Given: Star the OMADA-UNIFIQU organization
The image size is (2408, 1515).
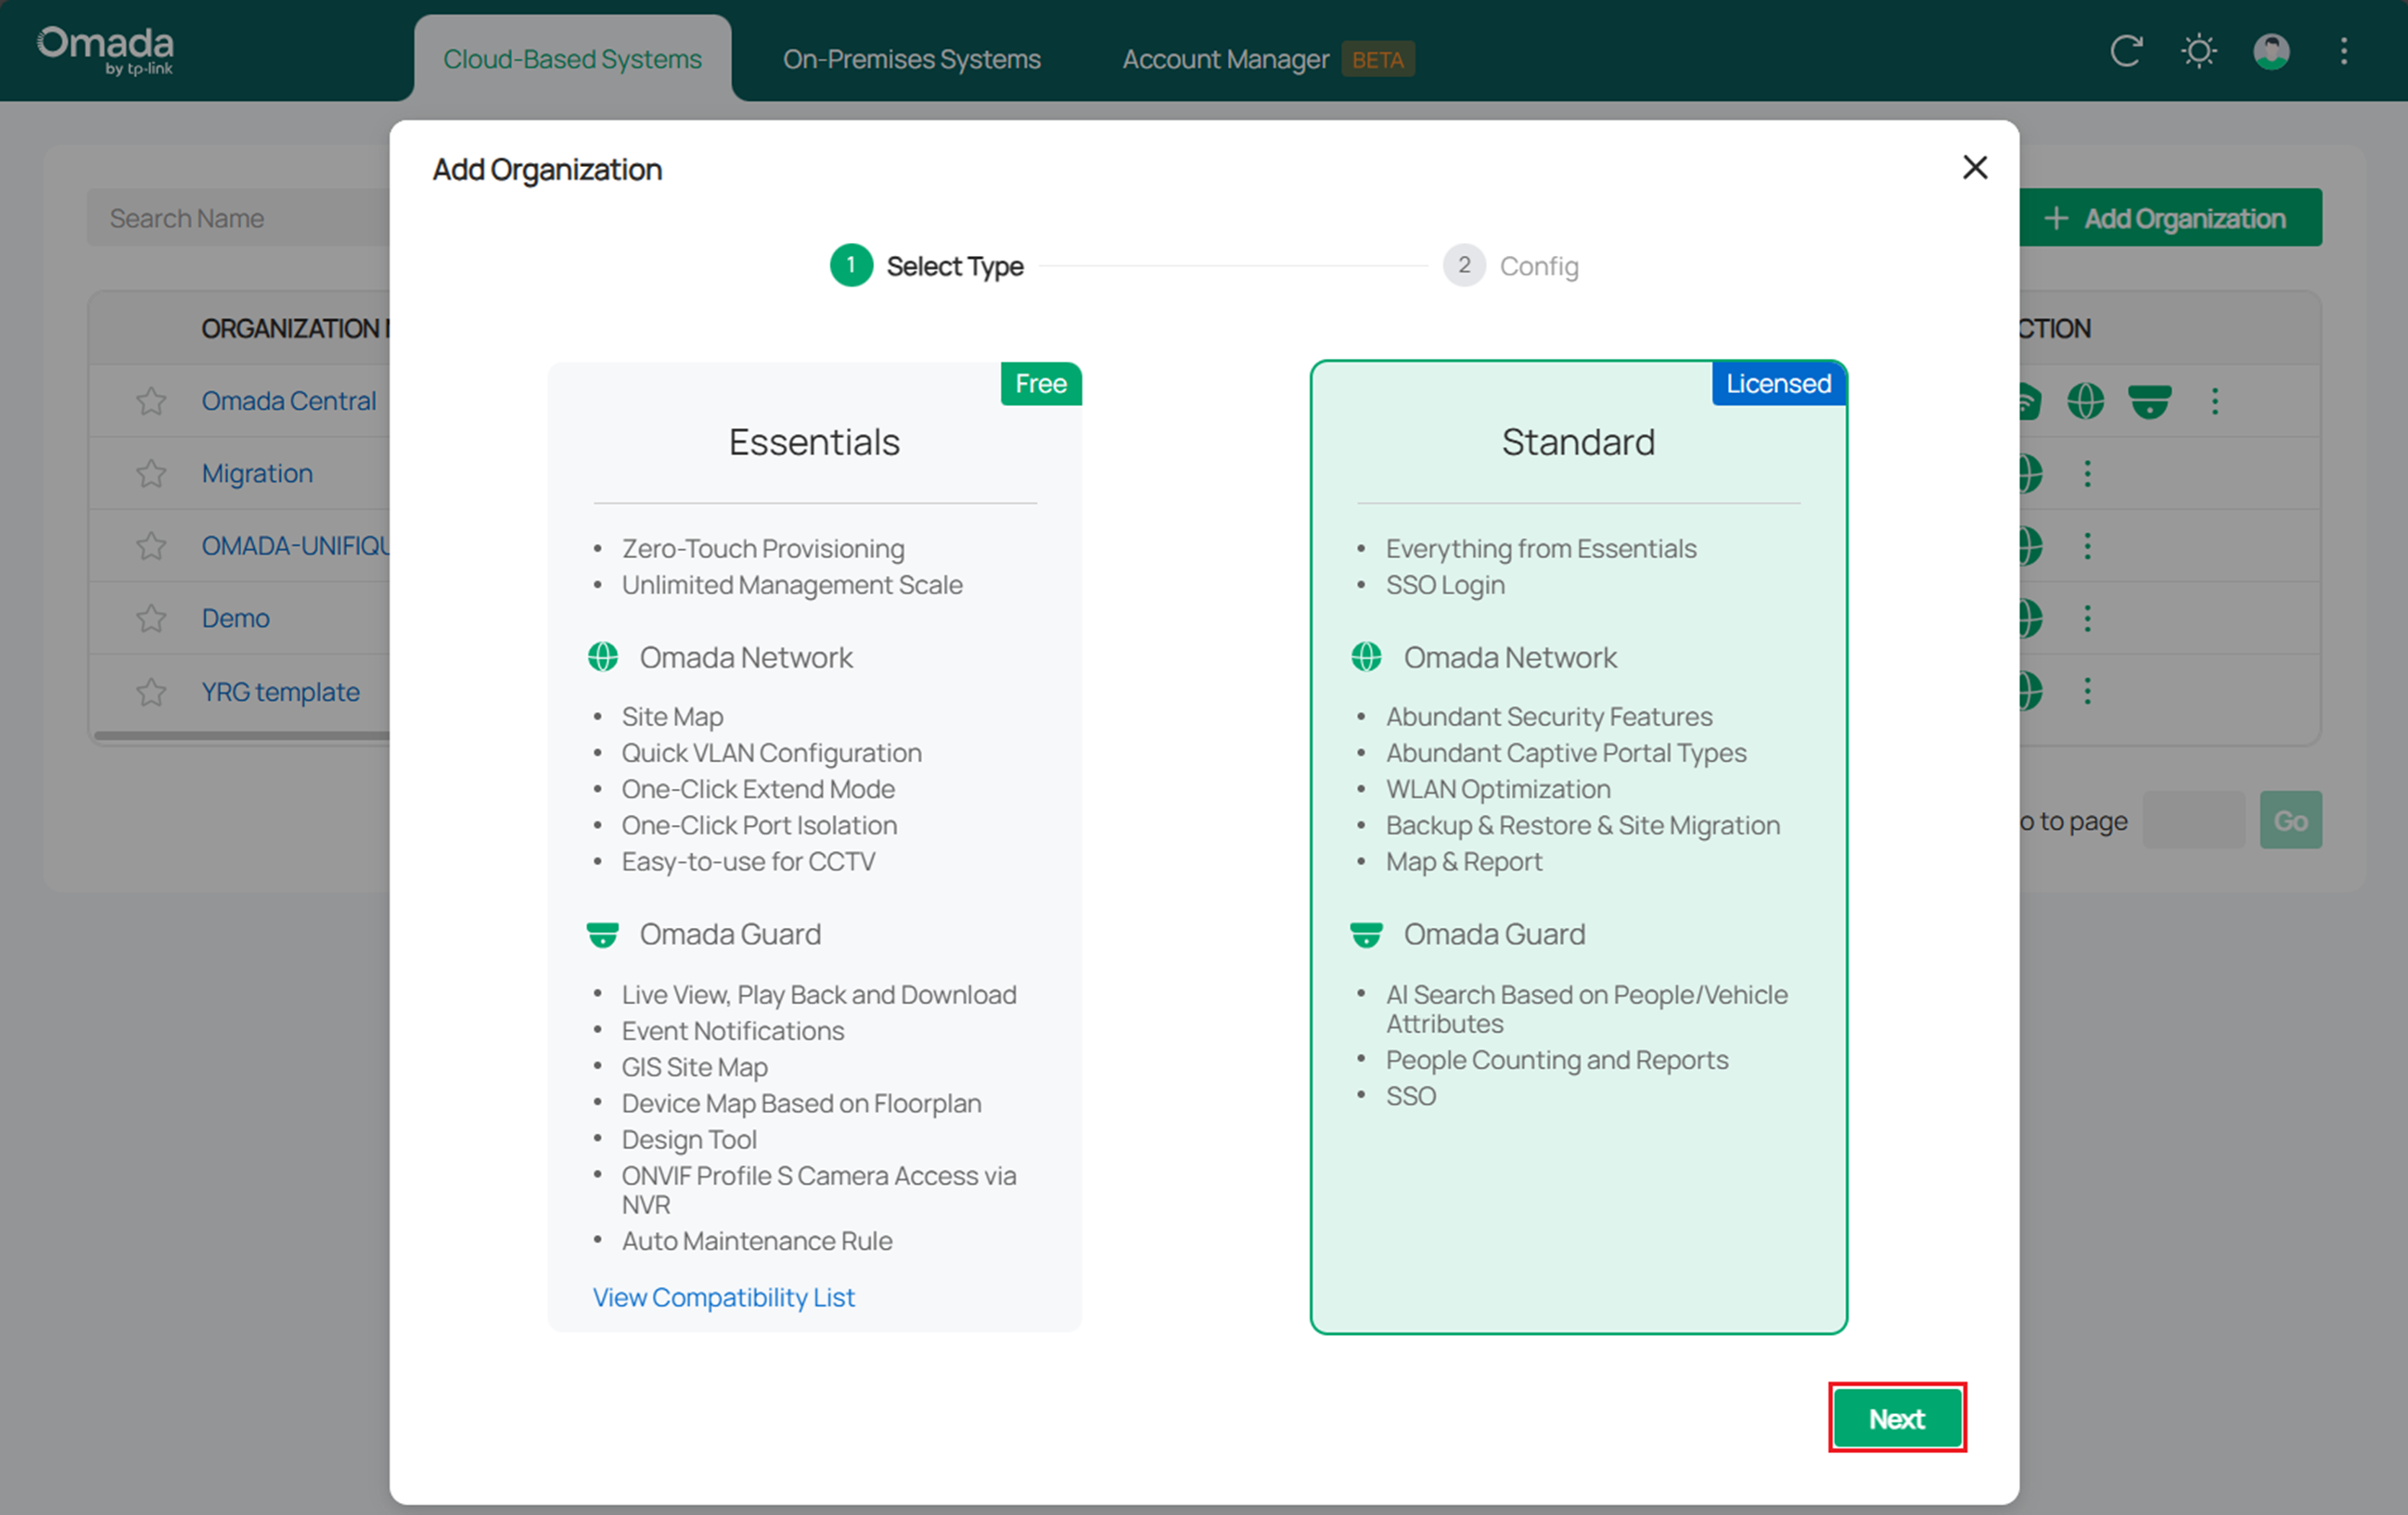Looking at the screenshot, I should 151,545.
